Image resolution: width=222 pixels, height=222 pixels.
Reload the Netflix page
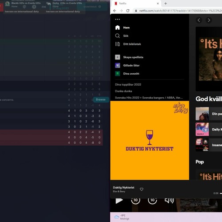[128, 11]
